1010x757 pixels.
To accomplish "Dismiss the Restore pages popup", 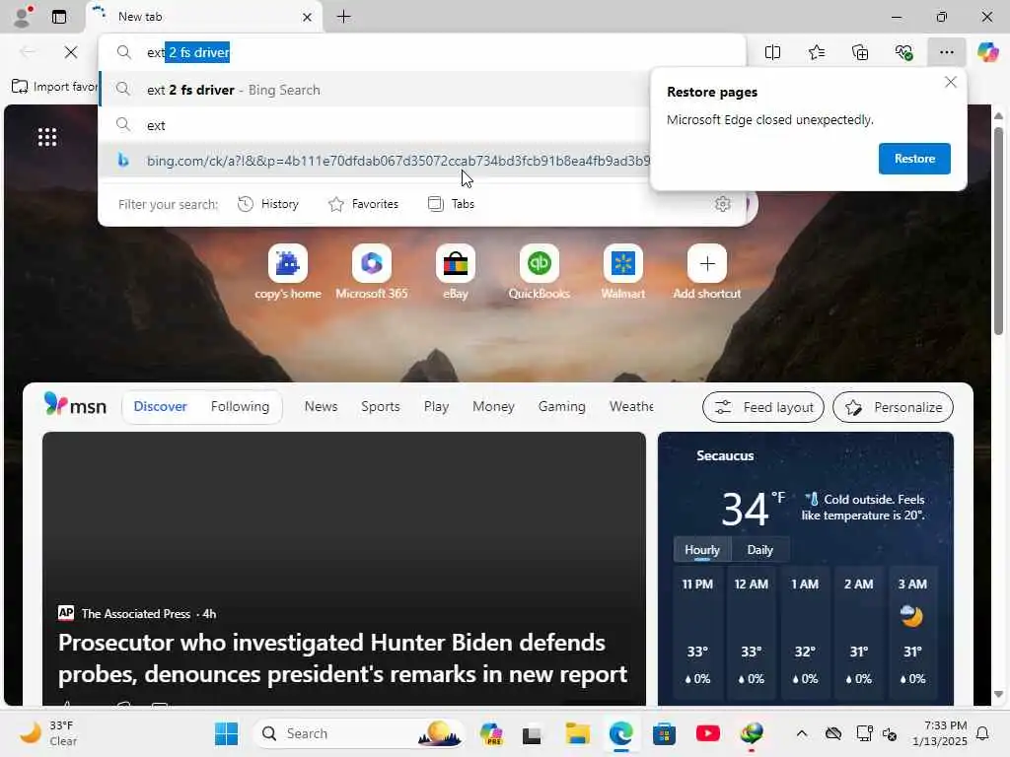I will (950, 83).
